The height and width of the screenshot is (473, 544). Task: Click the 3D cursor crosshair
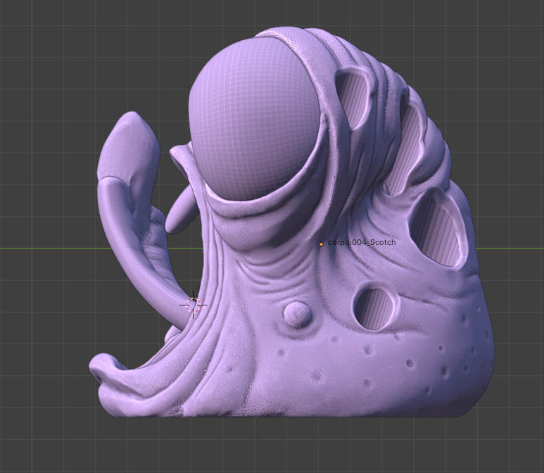(x=193, y=305)
